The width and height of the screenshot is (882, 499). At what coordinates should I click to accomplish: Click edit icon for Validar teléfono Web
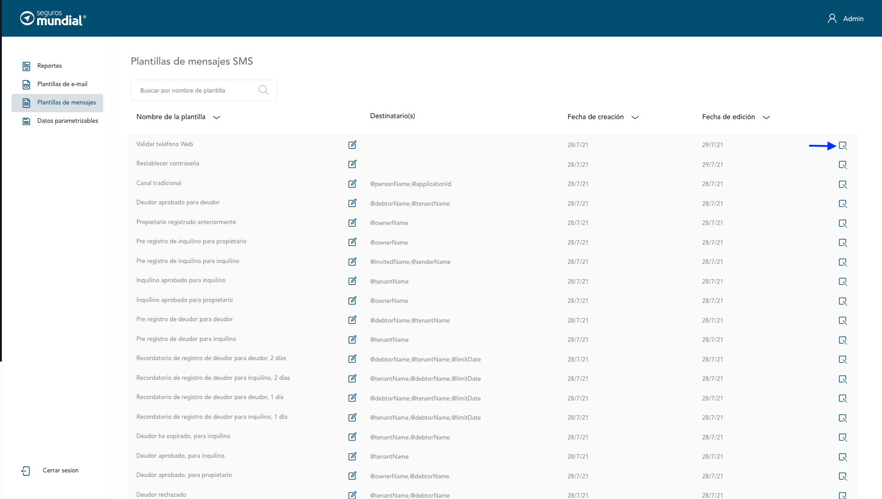352,145
